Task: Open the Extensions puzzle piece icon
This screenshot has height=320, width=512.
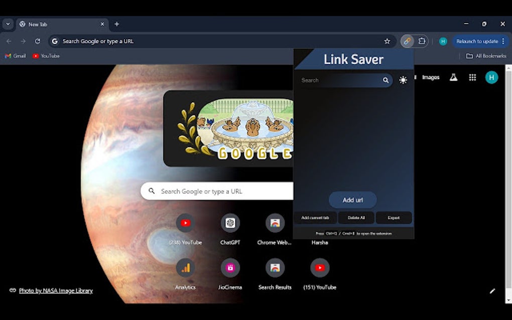Action: [422, 41]
